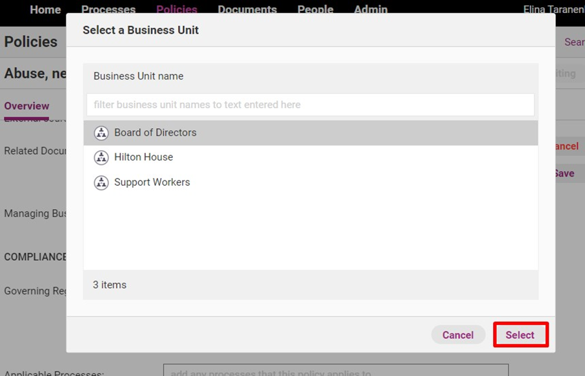Open the Home menu item
The height and width of the screenshot is (376, 585).
tap(45, 10)
